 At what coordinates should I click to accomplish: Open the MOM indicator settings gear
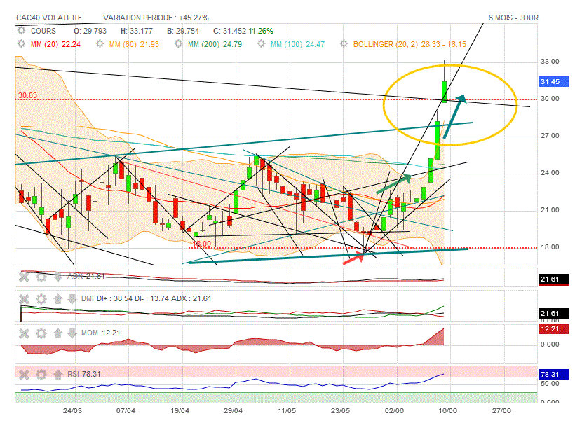(x=41, y=333)
